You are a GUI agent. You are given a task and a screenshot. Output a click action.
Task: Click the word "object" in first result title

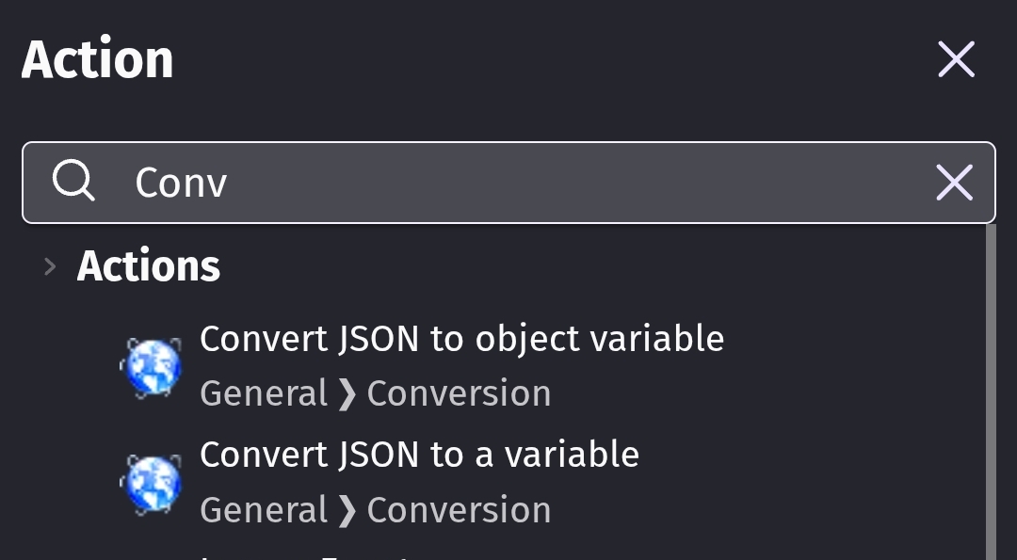pyautogui.click(x=527, y=339)
